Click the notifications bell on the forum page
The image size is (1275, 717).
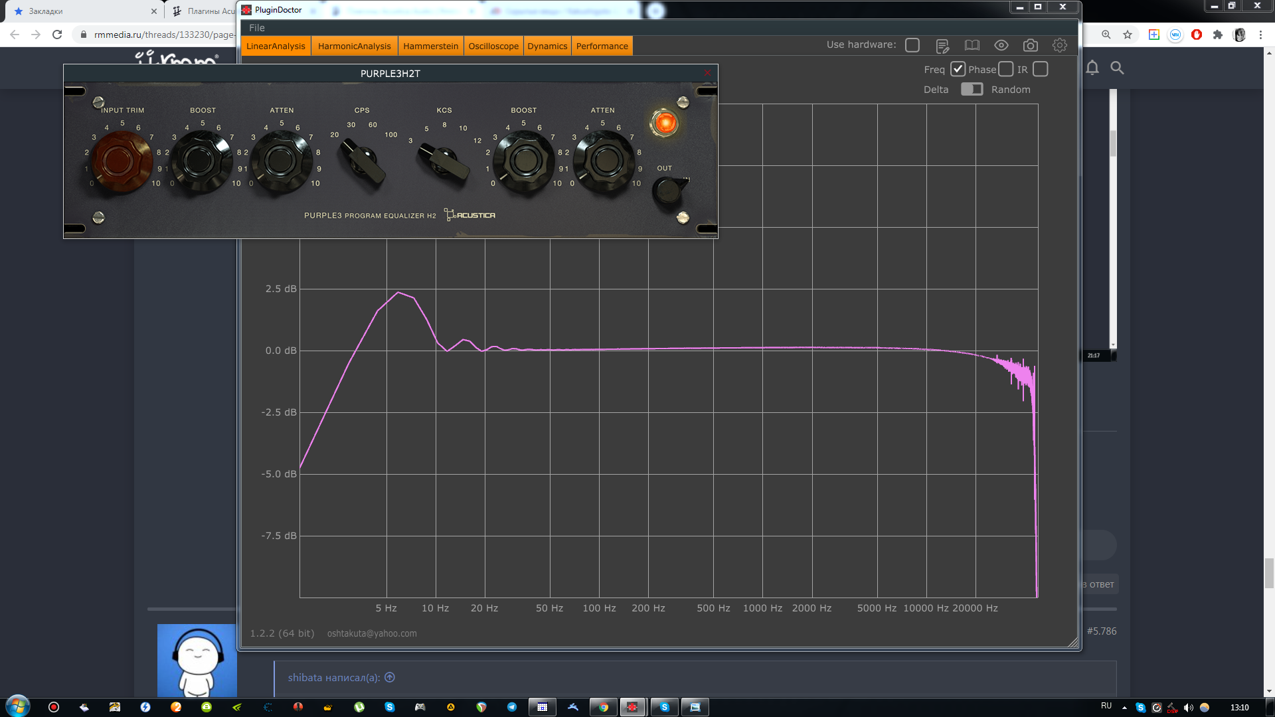point(1092,68)
